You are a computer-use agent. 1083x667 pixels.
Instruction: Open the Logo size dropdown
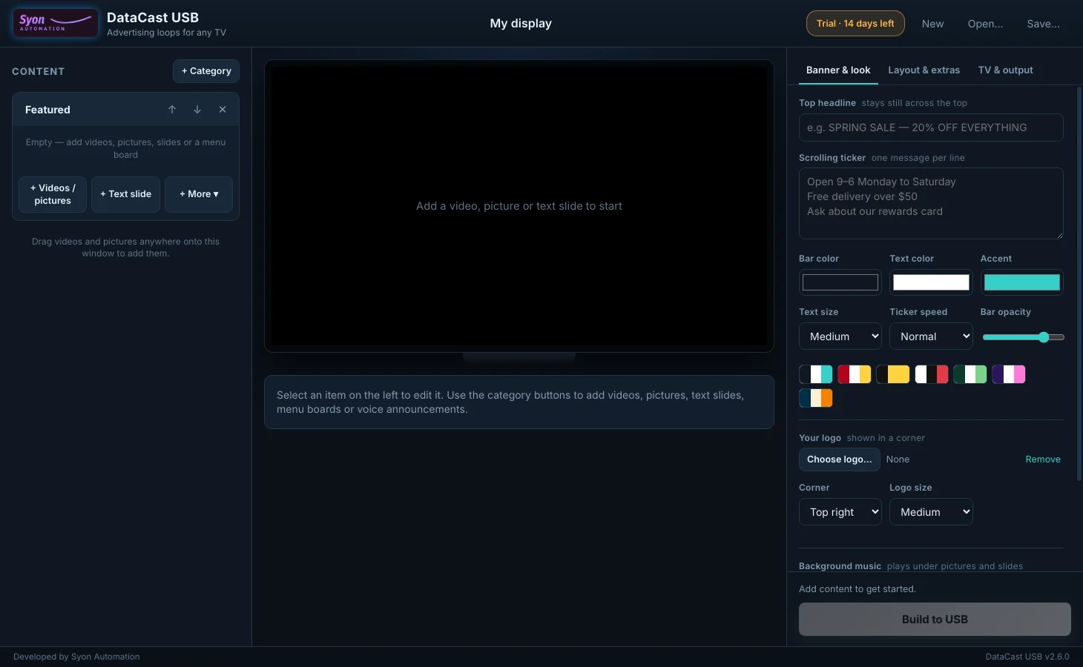(931, 512)
